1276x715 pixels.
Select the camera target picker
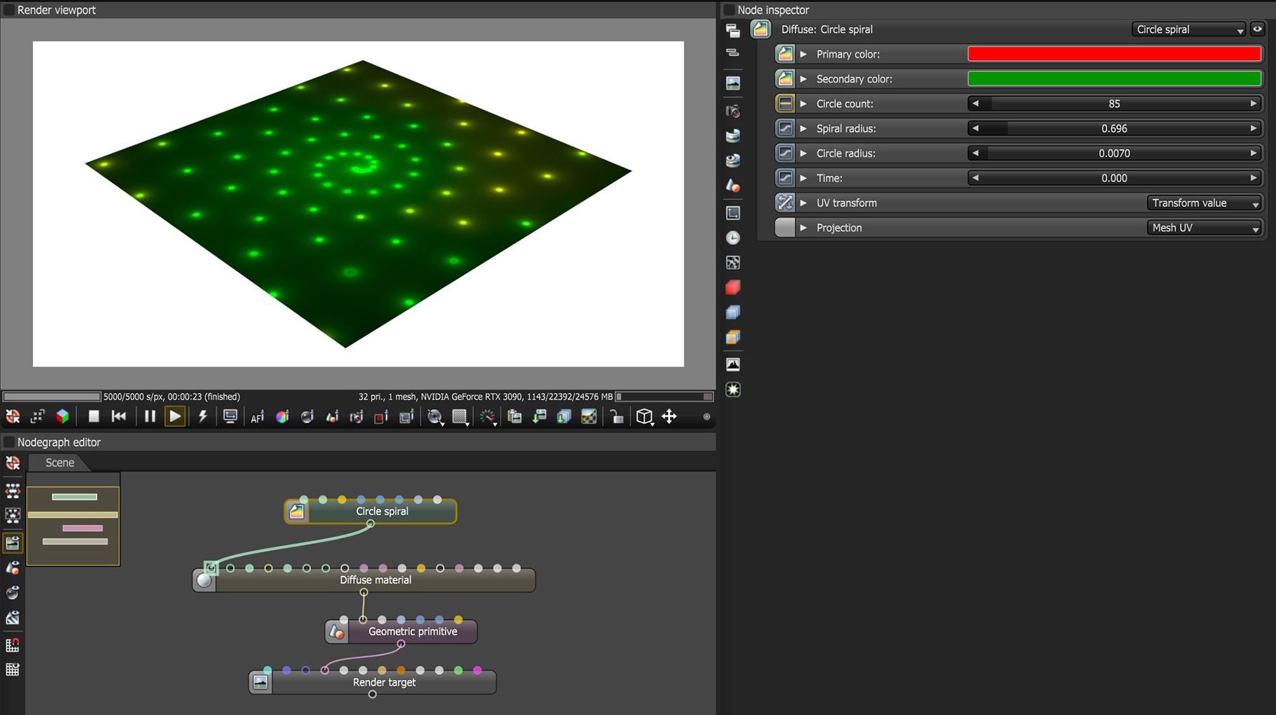point(357,417)
